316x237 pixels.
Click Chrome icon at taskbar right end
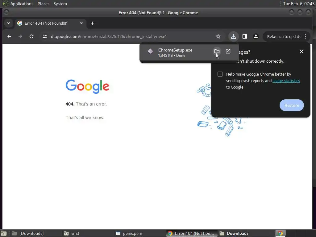[x=280, y=233]
